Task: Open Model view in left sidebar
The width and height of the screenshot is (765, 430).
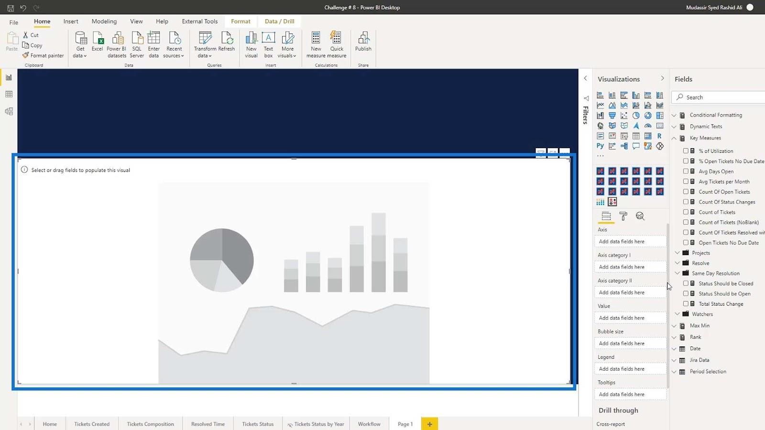Action: click(9, 111)
